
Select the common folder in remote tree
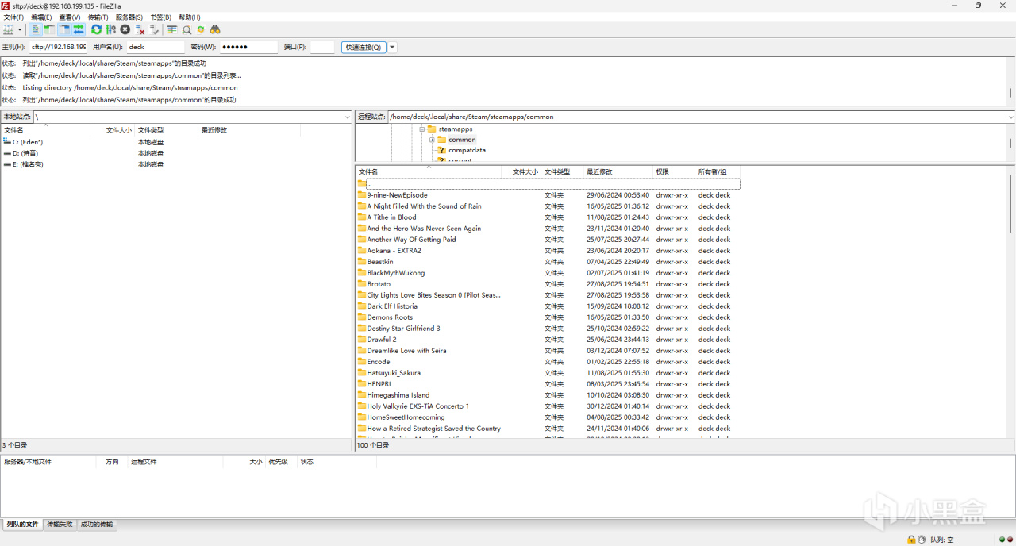click(x=456, y=140)
